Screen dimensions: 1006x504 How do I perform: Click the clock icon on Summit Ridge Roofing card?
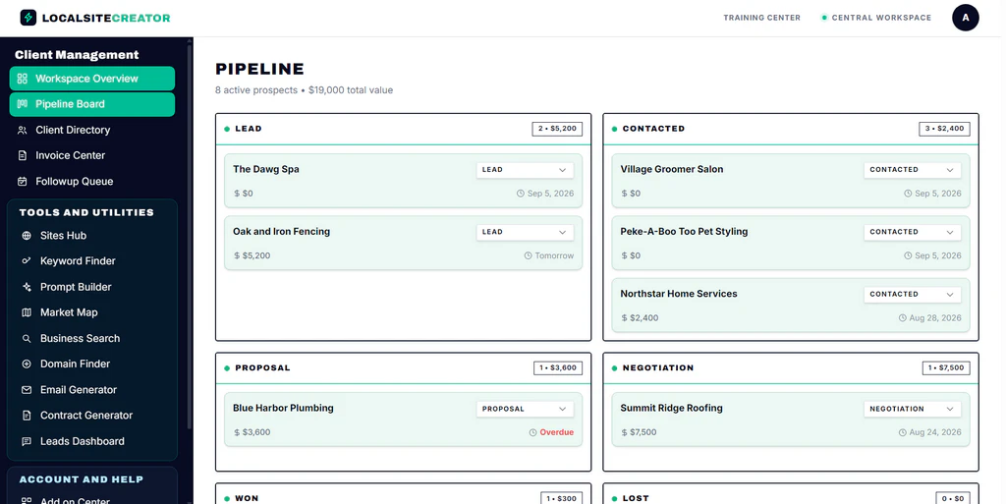point(903,432)
